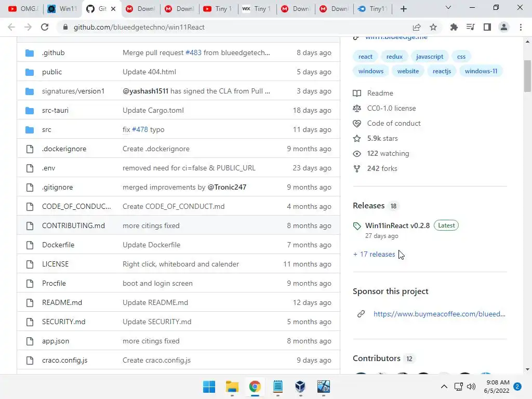Go back to the previous page
Image resolution: width=532 pixels, height=399 pixels.
tap(11, 27)
